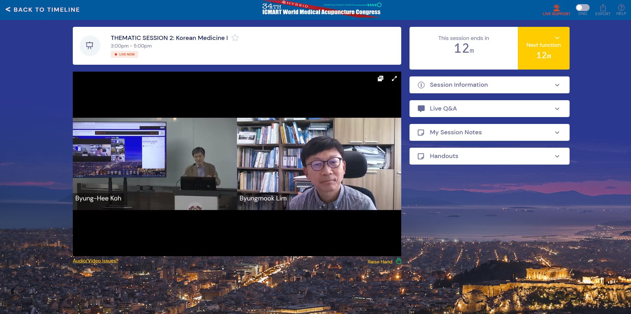Image resolution: width=631 pixels, height=314 pixels.
Task: Click the Export icon
Action: point(603,8)
